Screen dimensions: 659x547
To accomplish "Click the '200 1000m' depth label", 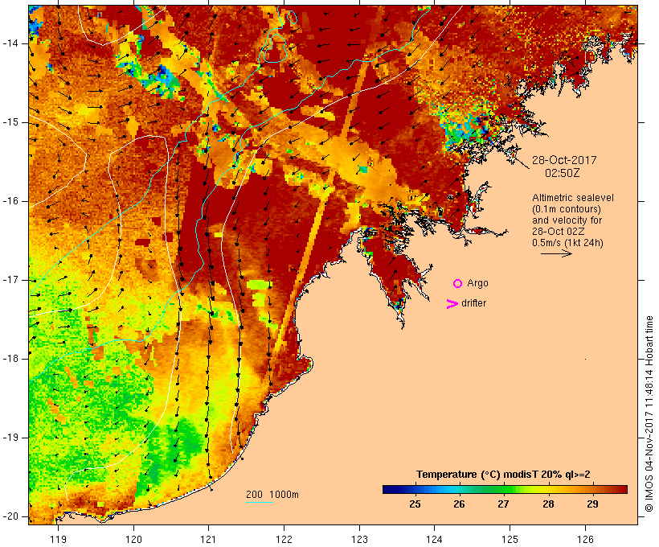I will [272, 495].
